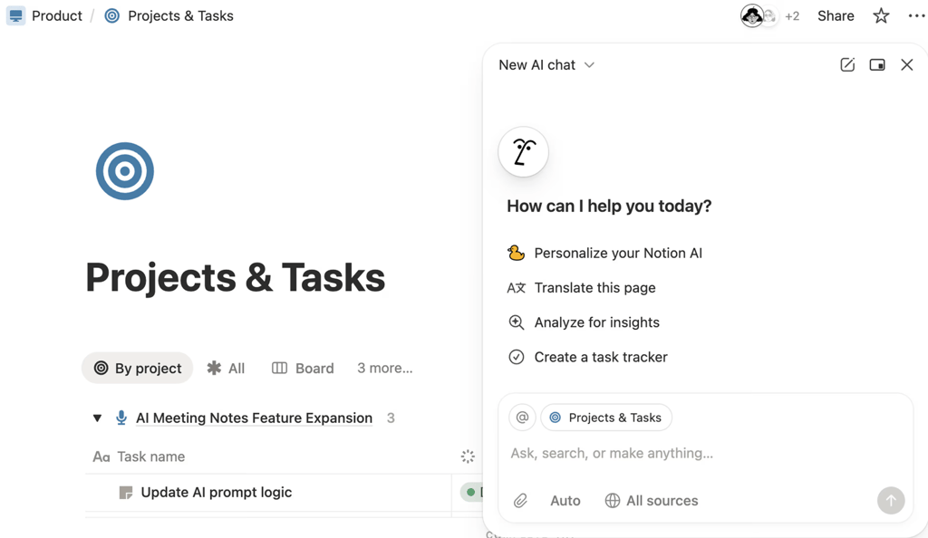Open the All sources selector
Screen dimensions: 928x538
pyautogui.click(x=661, y=500)
